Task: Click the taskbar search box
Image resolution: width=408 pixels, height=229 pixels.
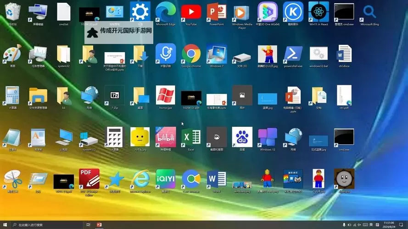Action: coord(47,224)
